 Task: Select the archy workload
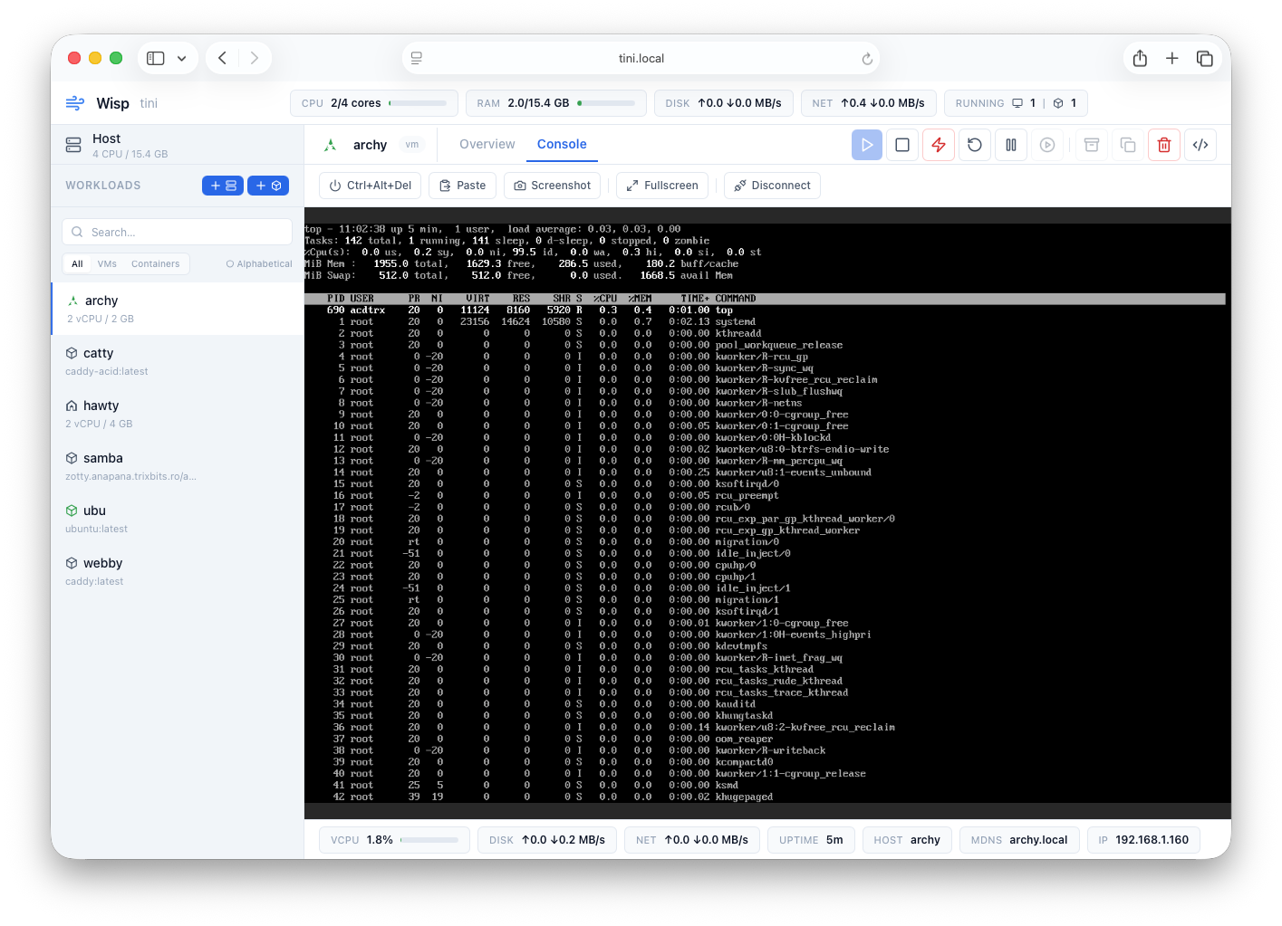pyautogui.click(x=178, y=309)
